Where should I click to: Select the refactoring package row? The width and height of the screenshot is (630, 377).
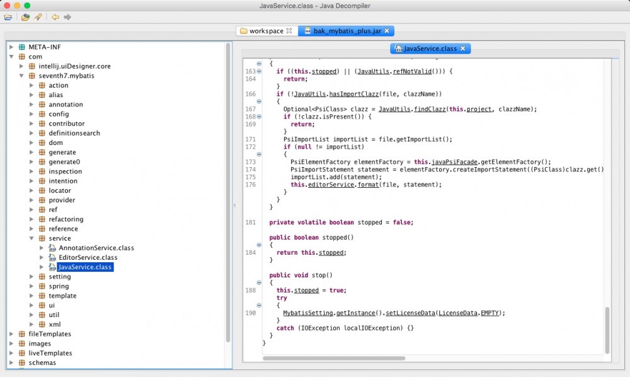tap(66, 219)
